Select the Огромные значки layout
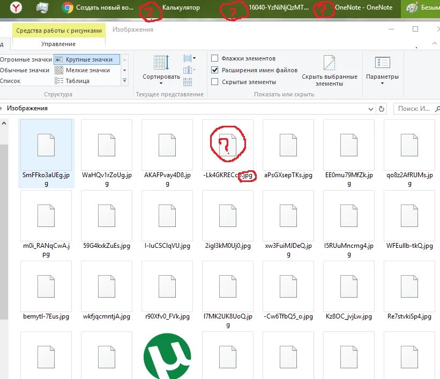Viewport: 440px width, 379px height. (x=26, y=59)
